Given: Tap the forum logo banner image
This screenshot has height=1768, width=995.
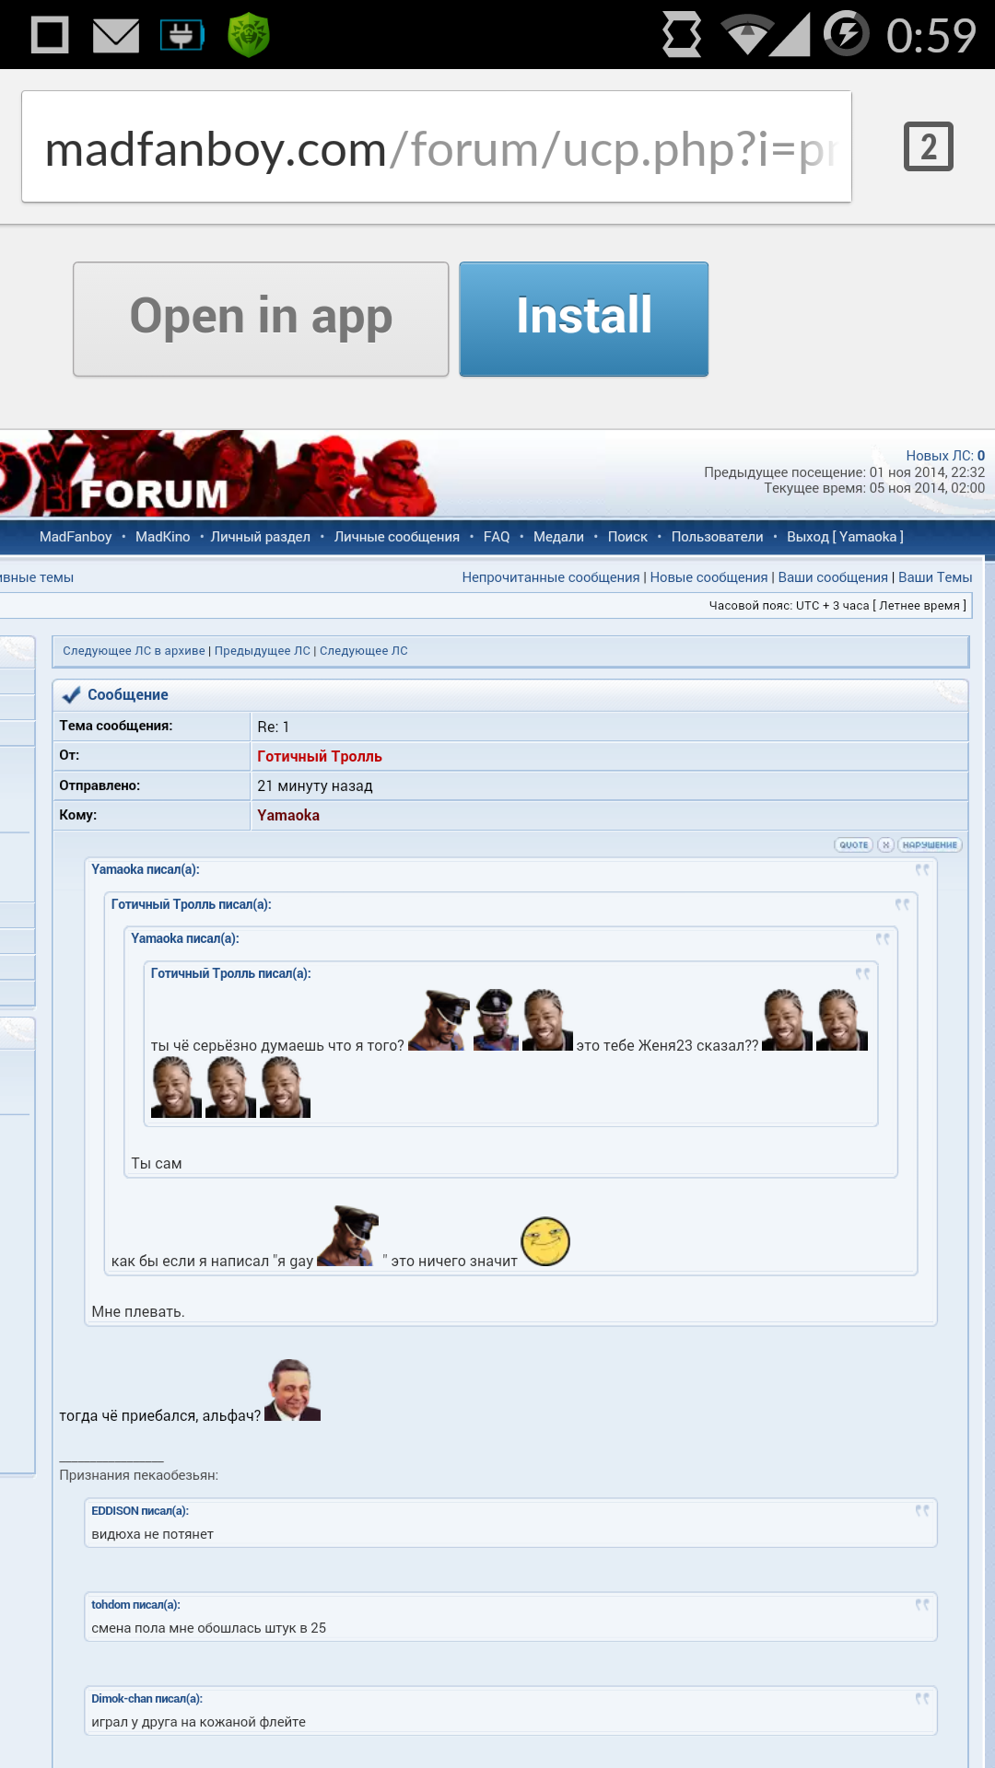Looking at the screenshot, I should point(217,474).
